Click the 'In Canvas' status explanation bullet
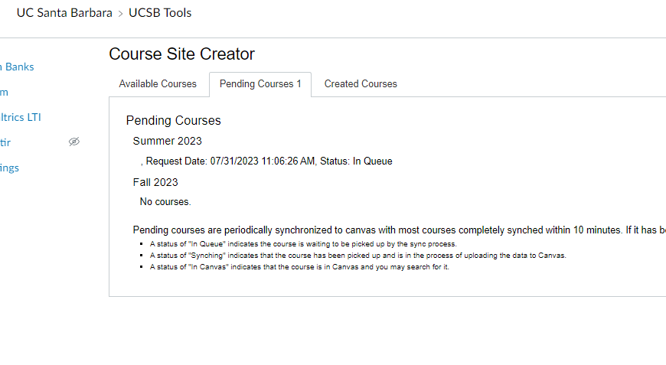 [299, 267]
